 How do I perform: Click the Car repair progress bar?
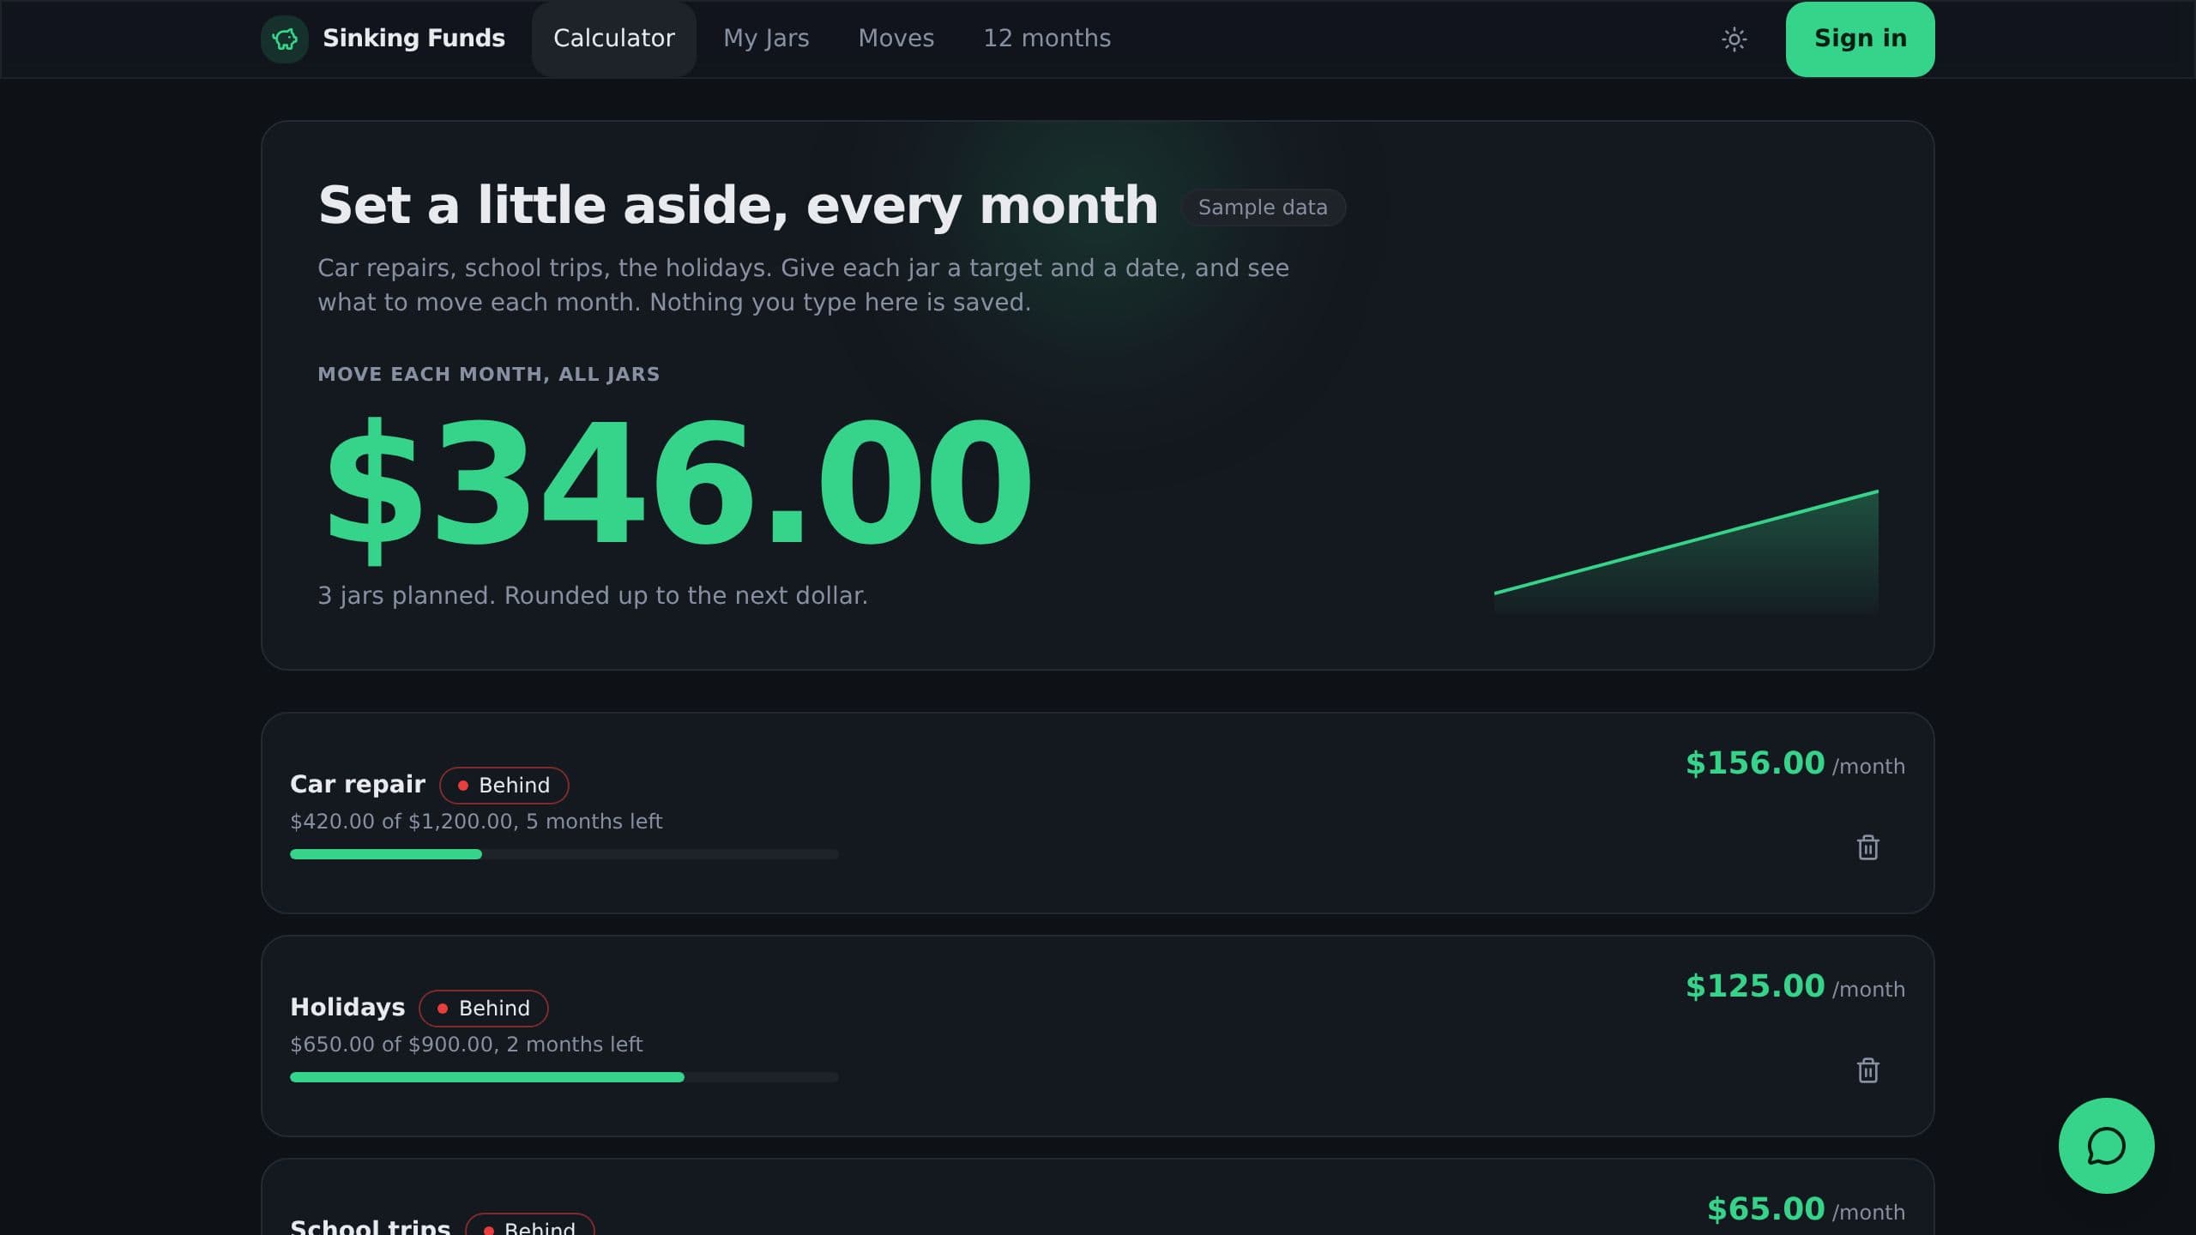click(x=564, y=854)
